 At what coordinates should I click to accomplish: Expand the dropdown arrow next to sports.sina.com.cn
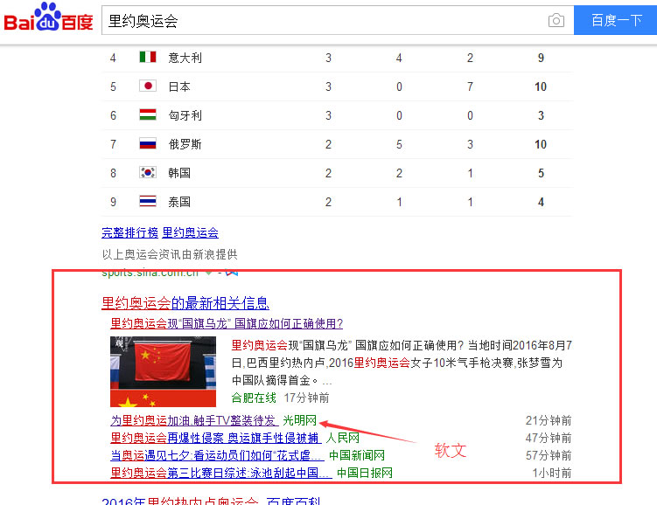208,273
